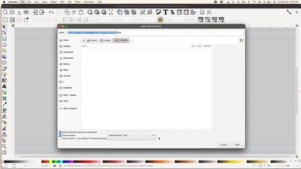The image size is (301, 169).
Task: Toggle layer lock icon in status bar
Action: pyautogui.click(x=60, y=166)
